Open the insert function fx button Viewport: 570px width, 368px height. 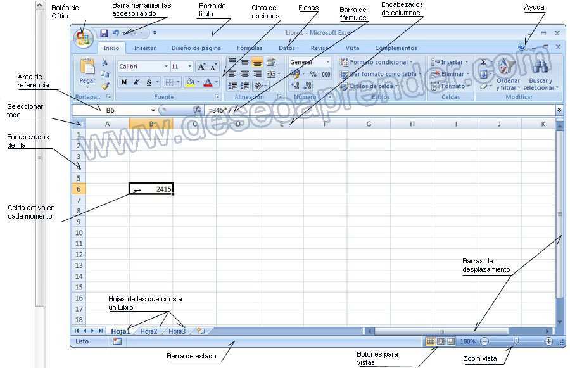(197, 110)
